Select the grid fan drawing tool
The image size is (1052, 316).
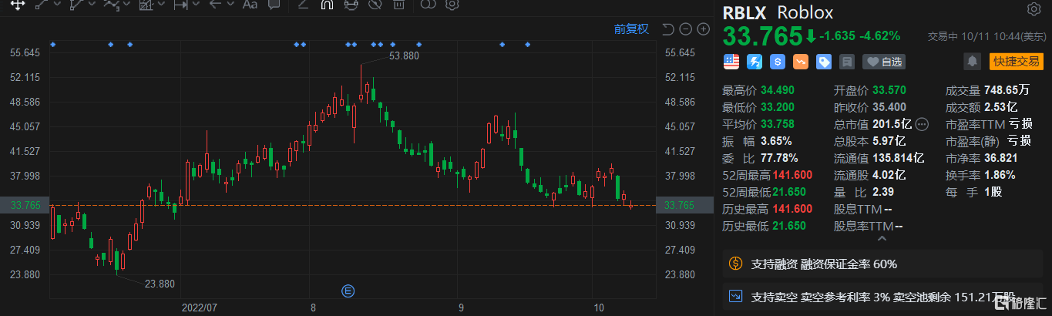pos(146,5)
